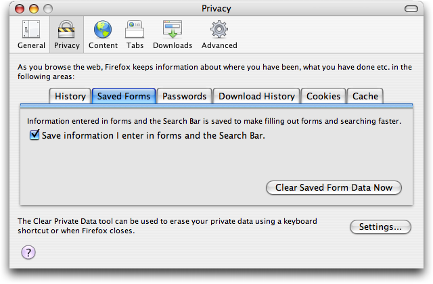Toggle the toolbar pill button in title bar
Image resolution: width=433 pixels, height=284 pixels.
pos(411,9)
